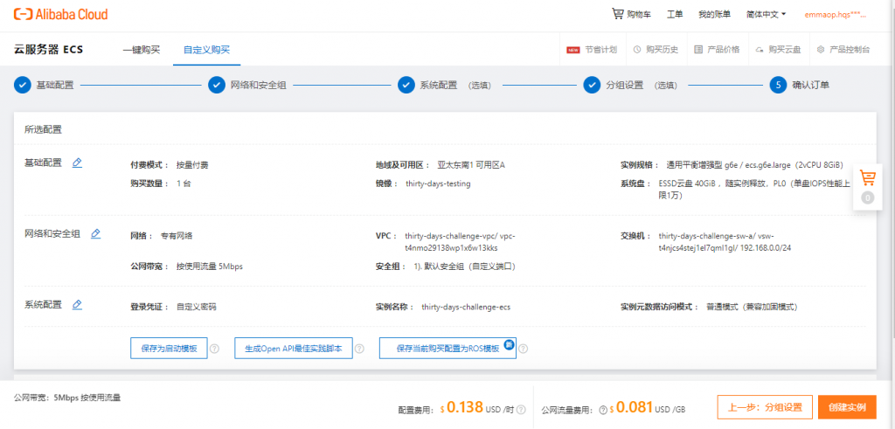The width and height of the screenshot is (895, 429).
Task: Click the 所选配置 section heading
Action: 44,129
